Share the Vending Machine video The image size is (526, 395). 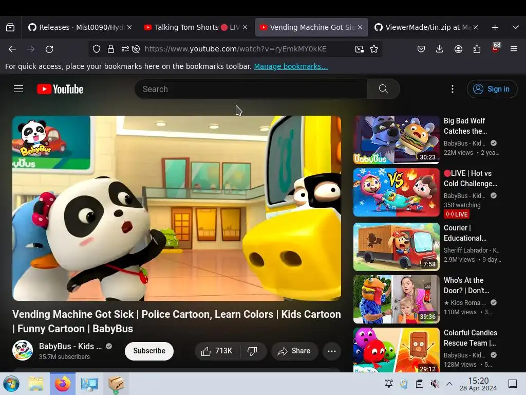[x=294, y=351]
